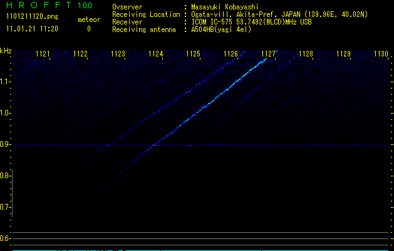The width and height of the screenshot is (394, 251).
Task: Click frequency axis label 0.9
Action: 5,144
